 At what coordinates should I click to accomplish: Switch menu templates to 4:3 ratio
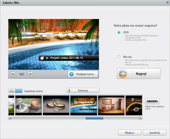[x=12, y=91]
